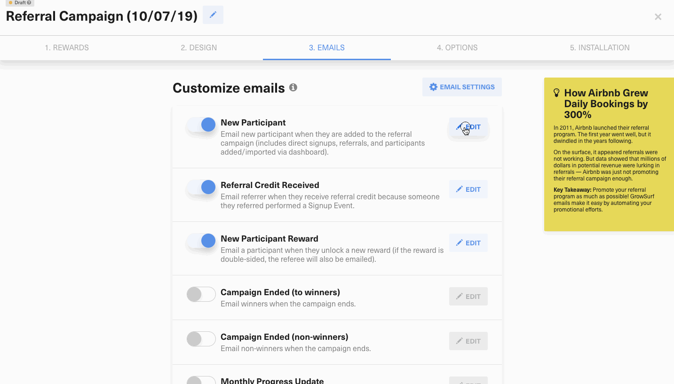Click 'Email non-winners when the campaign ends.' text
Viewport: 674px width, 384px height.
[x=296, y=349]
